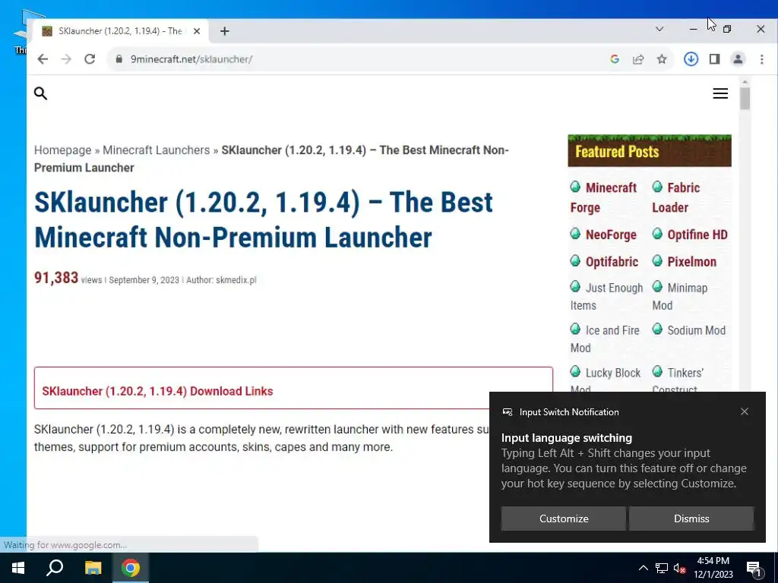Close the SKlauncher browser tab
This screenshot has height=583, width=778.
click(197, 30)
